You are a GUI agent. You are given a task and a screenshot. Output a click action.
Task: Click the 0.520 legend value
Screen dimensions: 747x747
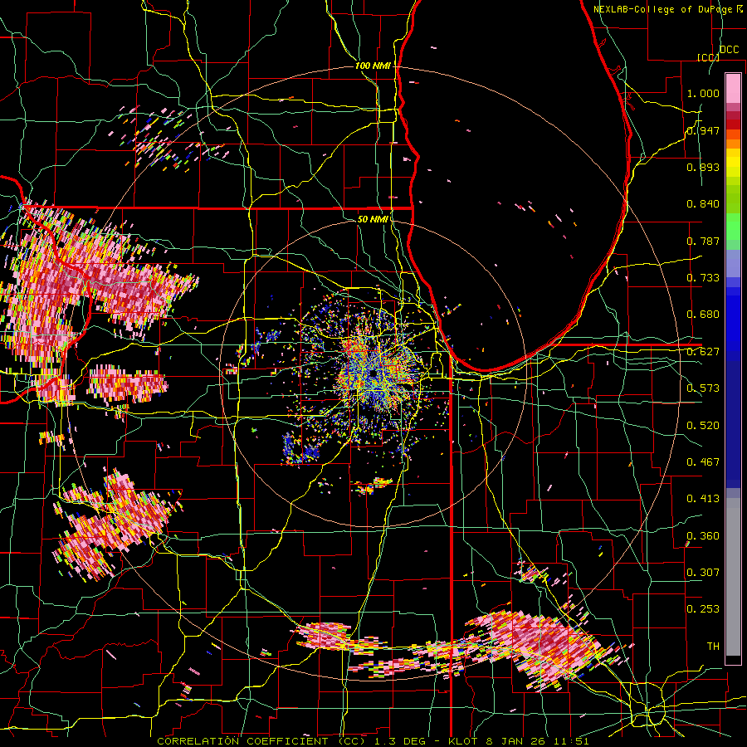703,426
